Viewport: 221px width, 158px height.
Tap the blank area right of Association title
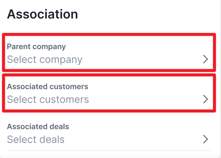coord(145,14)
